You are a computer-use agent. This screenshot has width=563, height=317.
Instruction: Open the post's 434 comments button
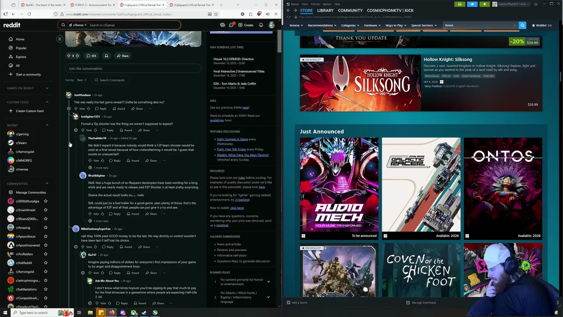tap(91, 56)
